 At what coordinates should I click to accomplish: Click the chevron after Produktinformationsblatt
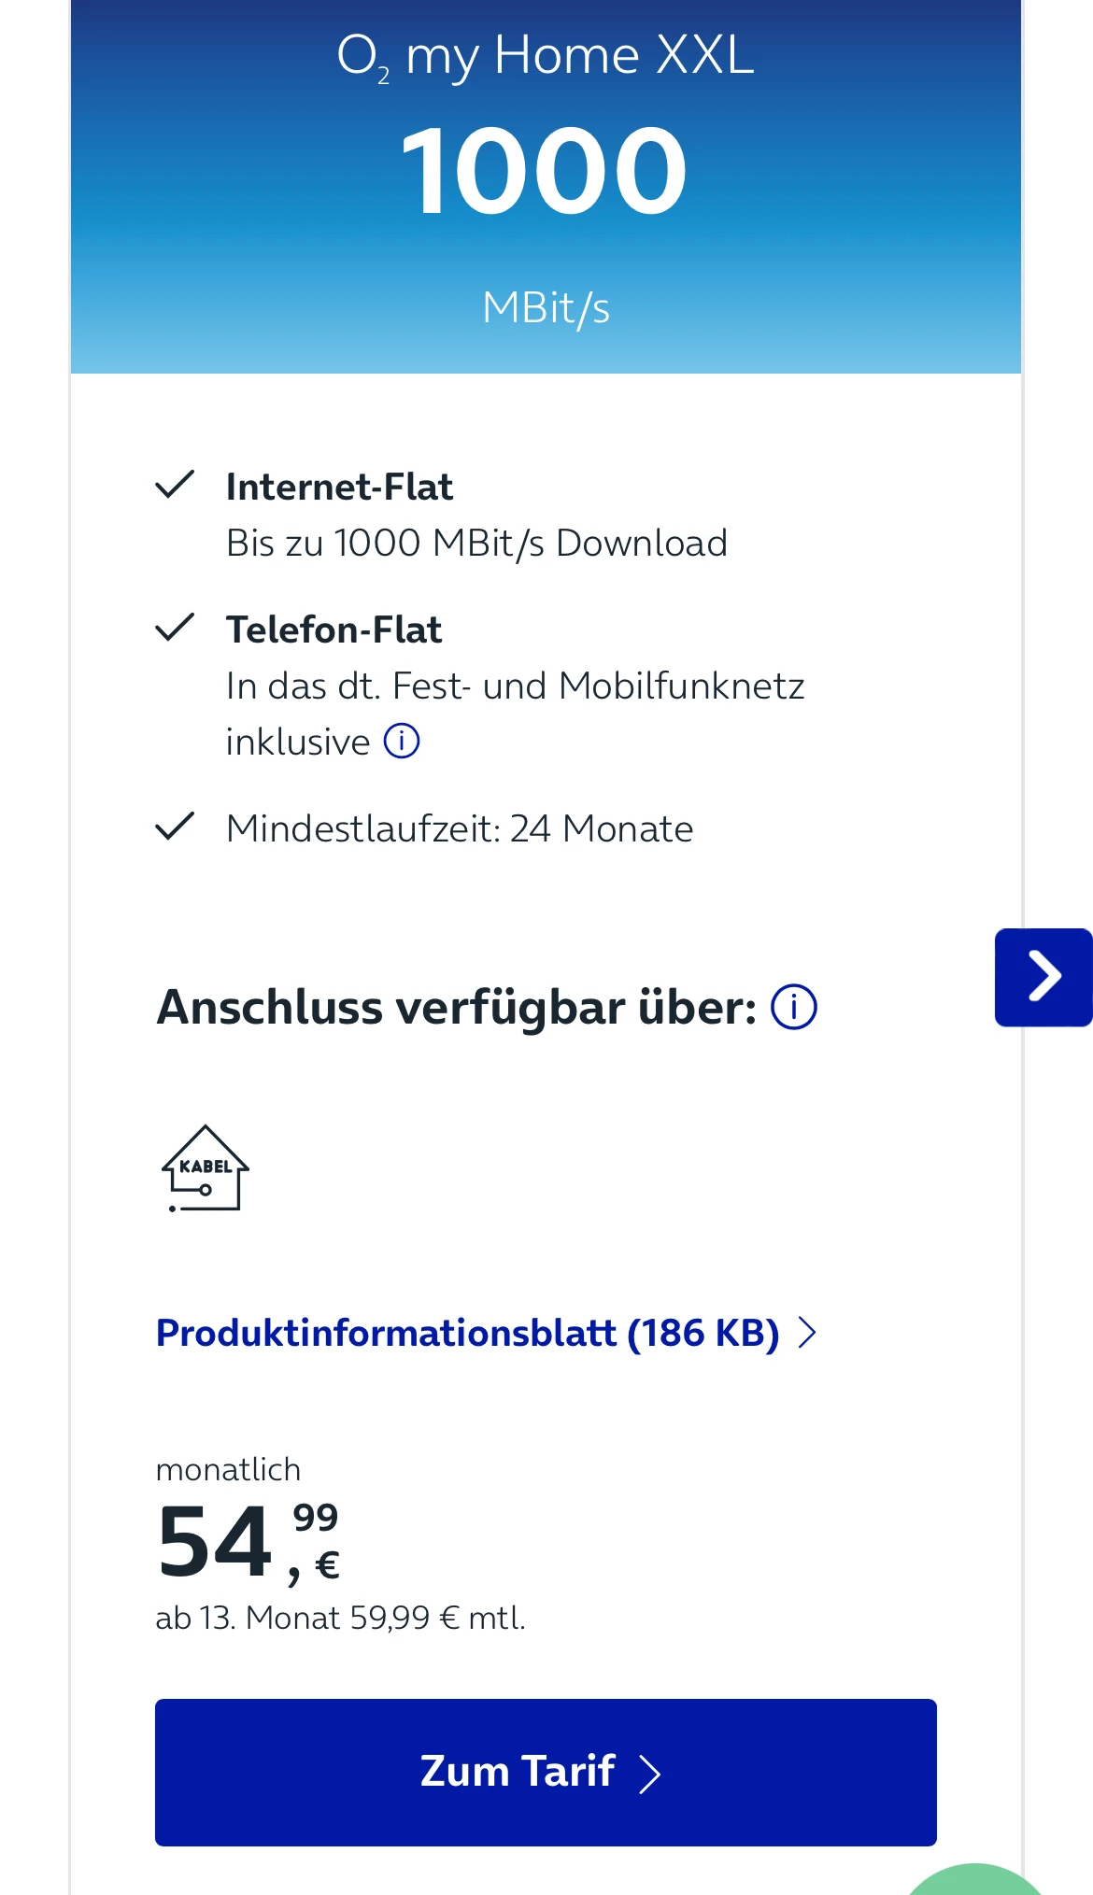point(807,1333)
